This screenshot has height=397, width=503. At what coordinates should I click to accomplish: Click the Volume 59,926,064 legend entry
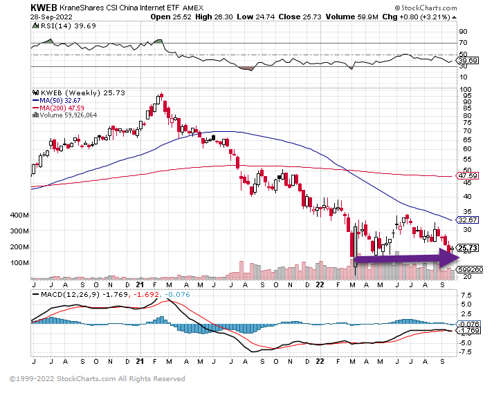click(68, 115)
